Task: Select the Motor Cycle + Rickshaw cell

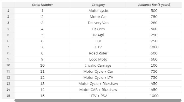Action: point(98,83)
